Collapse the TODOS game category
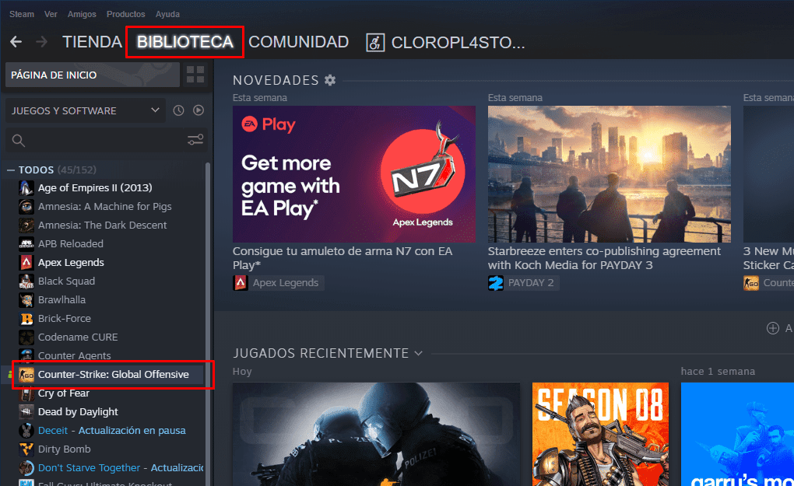Viewport: 794px width, 486px height. pos(11,170)
